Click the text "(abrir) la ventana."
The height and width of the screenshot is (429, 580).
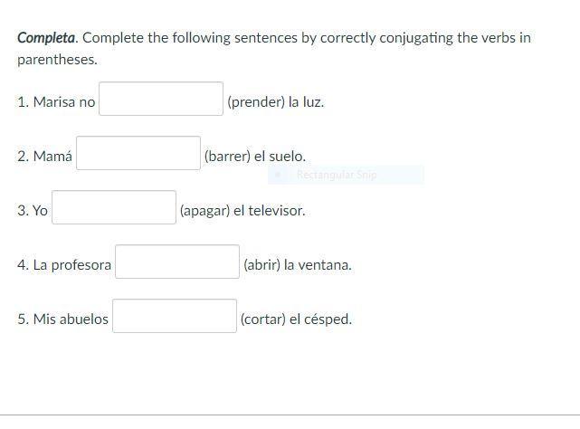pyautogui.click(x=298, y=265)
